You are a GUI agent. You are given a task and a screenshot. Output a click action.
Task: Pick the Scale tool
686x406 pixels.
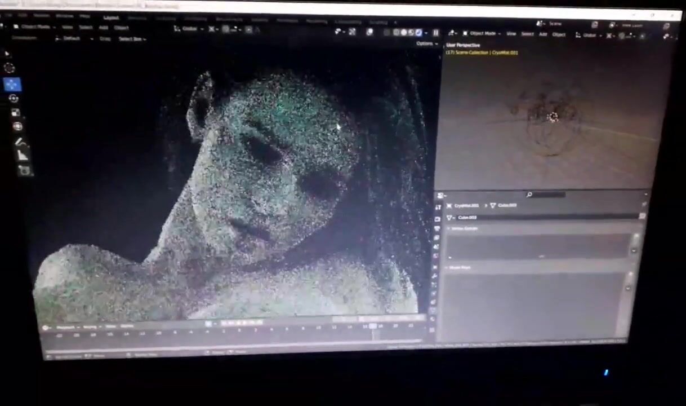click(15, 113)
